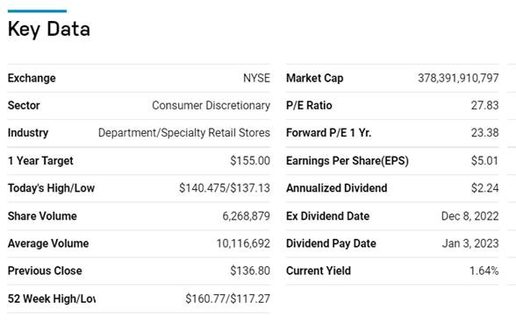Select Dividend Pay Date Jan 3, 2023
The image size is (516, 323).
[x=470, y=243]
